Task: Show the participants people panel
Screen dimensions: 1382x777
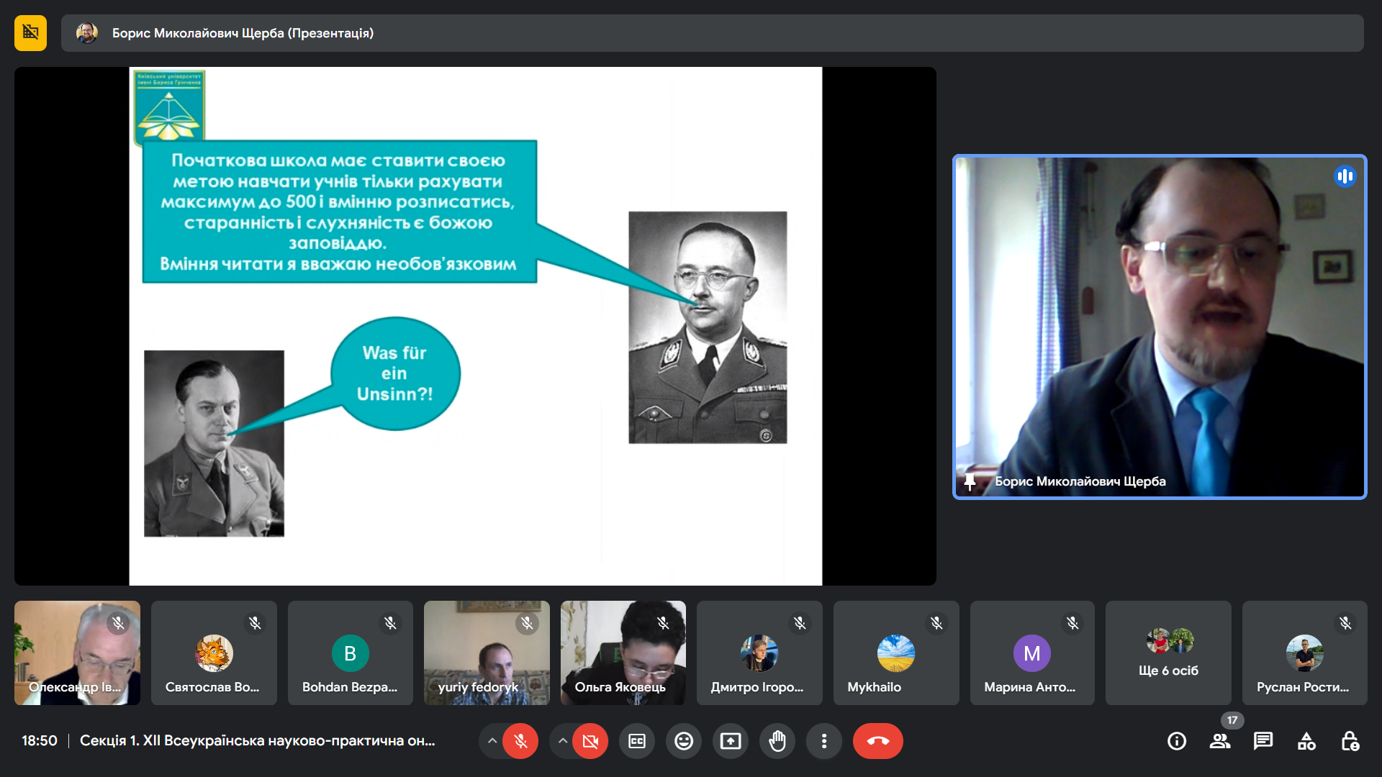Action: [1220, 741]
